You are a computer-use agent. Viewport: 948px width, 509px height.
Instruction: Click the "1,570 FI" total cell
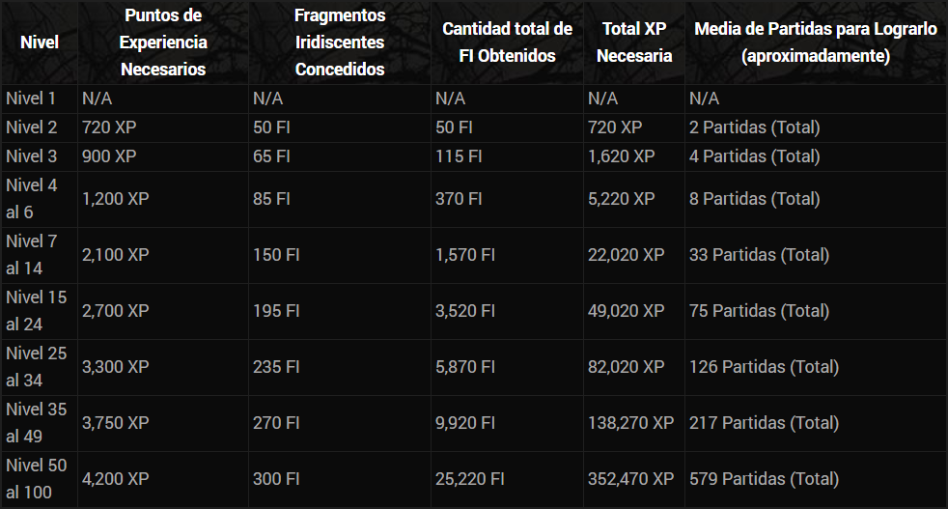tap(465, 255)
